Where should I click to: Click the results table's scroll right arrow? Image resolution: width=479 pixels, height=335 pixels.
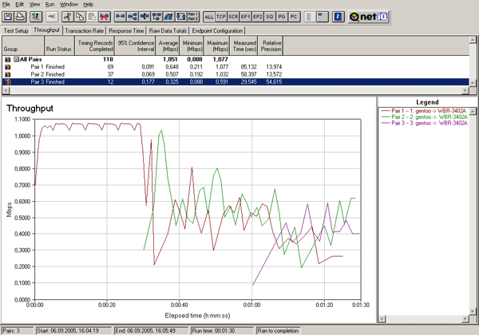465,90
